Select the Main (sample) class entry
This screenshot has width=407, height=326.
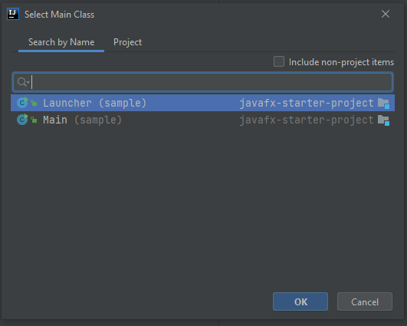[202, 120]
